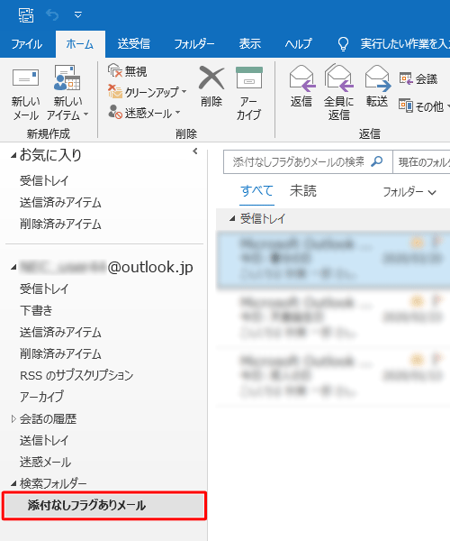Click the 無視 ignore conversation button
The height and width of the screenshot is (541, 450).
tap(128, 71)
